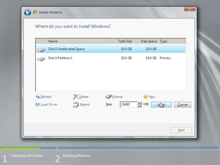Choose the Extend option
The height and width of the screenshot is (165, 220).
[x=85, y=105]
